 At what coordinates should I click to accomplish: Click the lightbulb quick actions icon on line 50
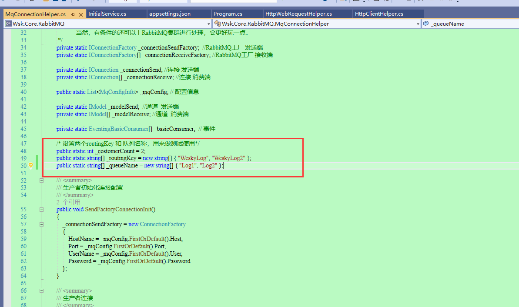[x=30, y=166]
